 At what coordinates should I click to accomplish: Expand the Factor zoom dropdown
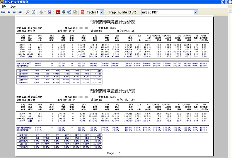point(102,12)
